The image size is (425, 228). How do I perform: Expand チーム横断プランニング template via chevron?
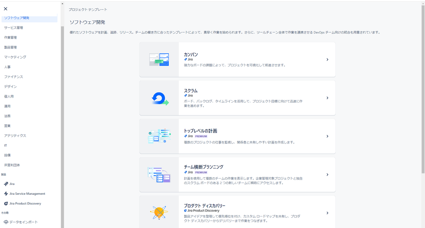(328, 175)
